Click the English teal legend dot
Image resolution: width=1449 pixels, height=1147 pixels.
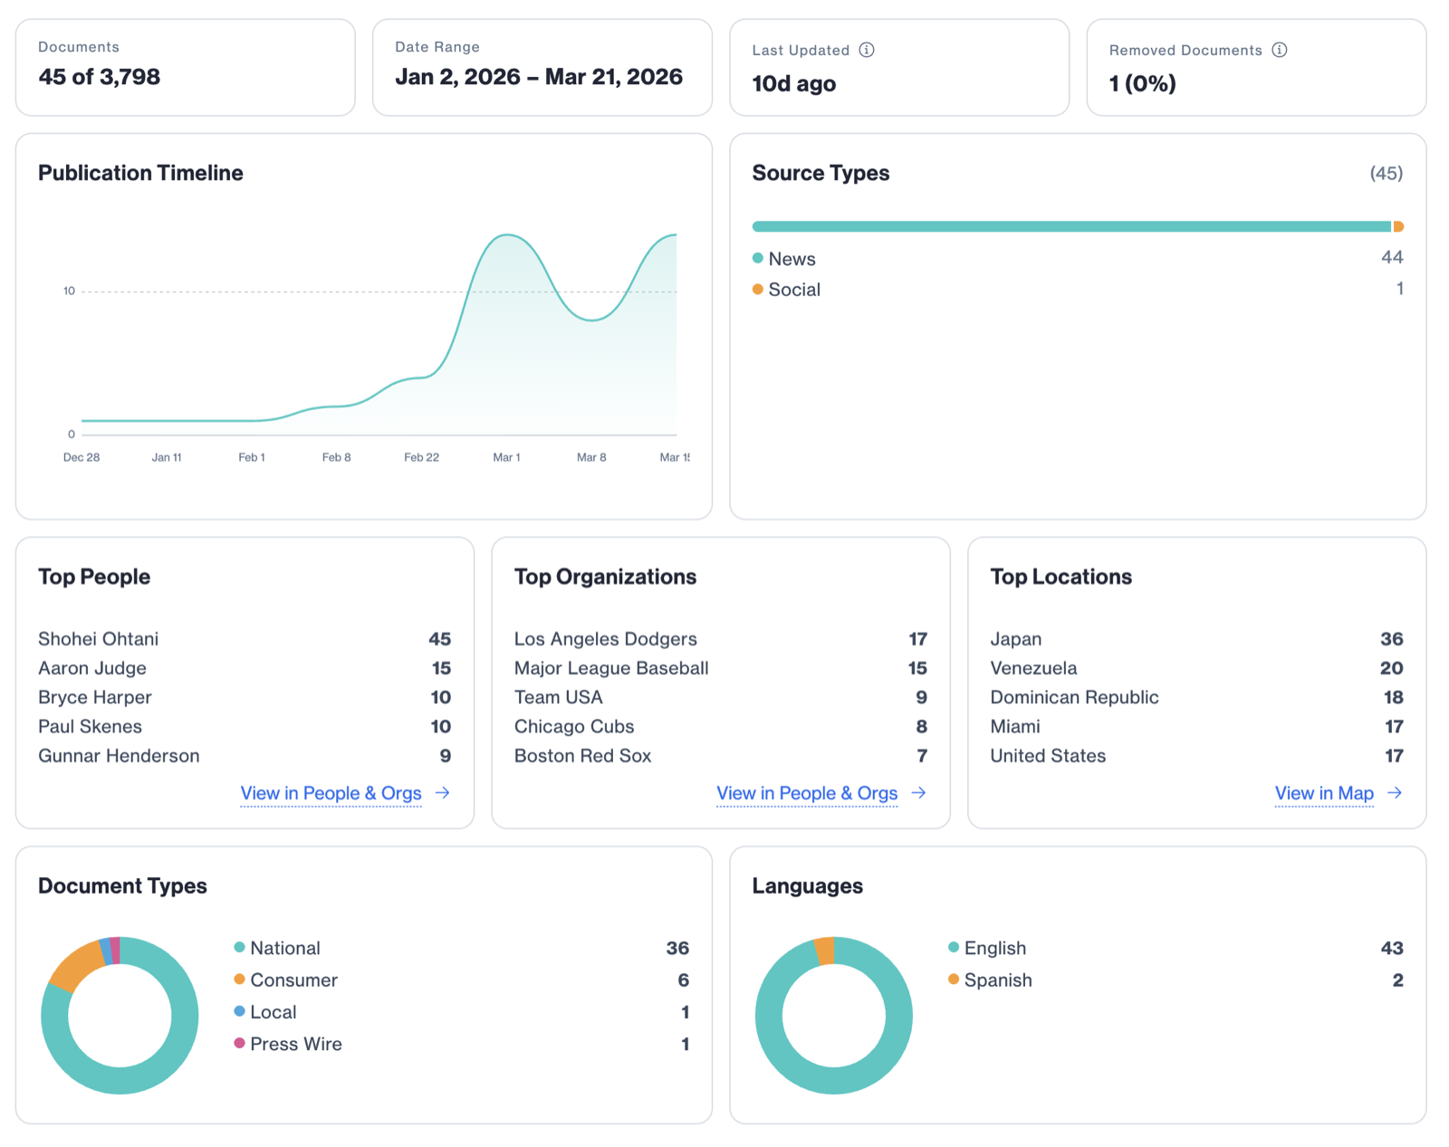954,947
